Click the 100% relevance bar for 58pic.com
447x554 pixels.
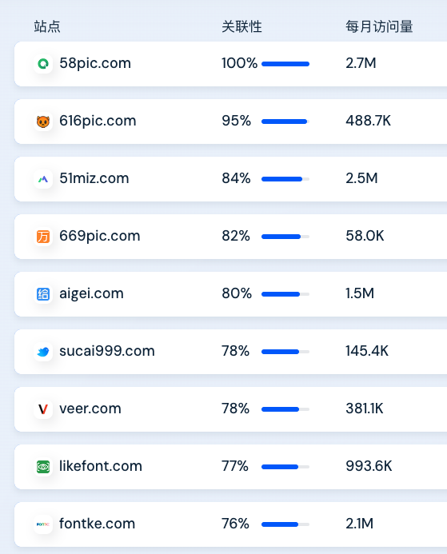(x=285, y=64)
